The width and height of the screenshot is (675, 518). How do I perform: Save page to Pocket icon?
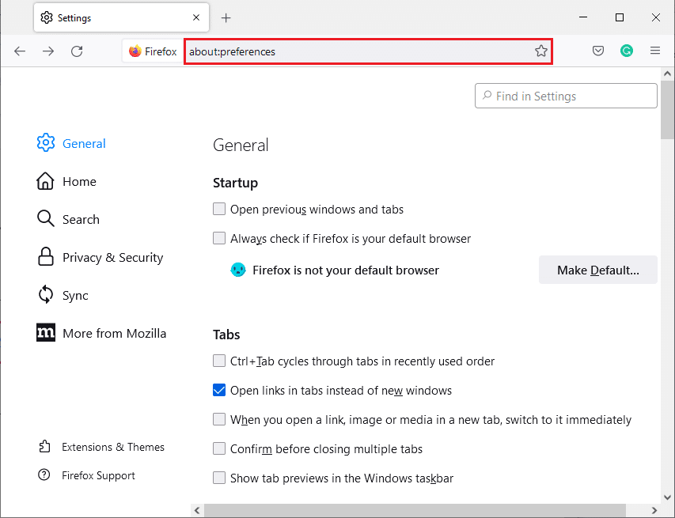(598, 51)
